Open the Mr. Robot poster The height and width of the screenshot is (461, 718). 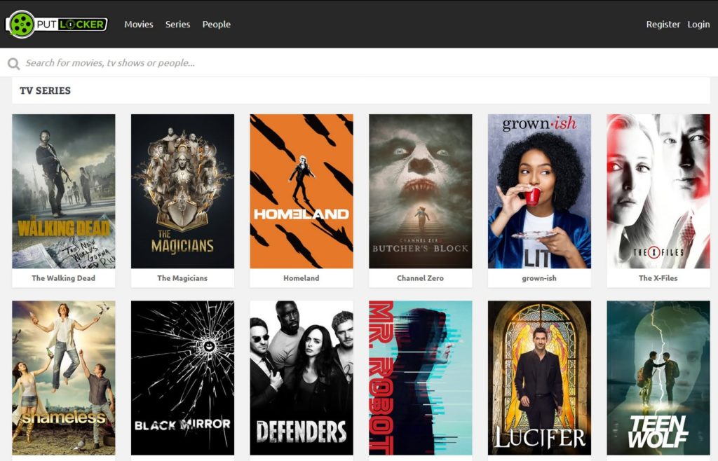tap(421, 378)
